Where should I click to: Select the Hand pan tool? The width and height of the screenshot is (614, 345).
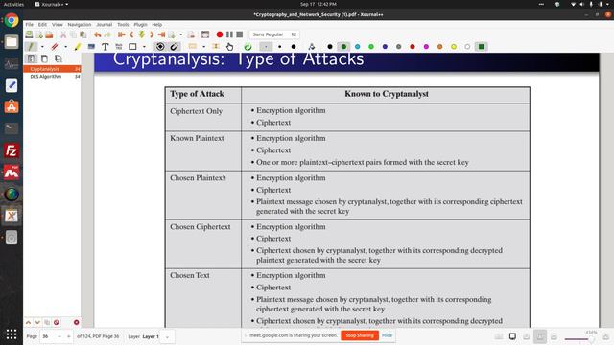click(229, 47)
